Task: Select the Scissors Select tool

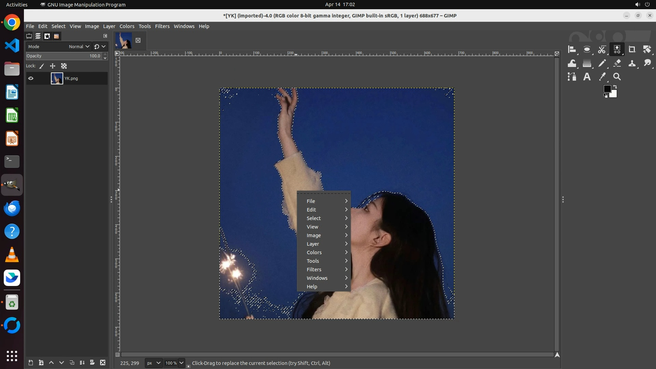Action: [x=602, y=50]
